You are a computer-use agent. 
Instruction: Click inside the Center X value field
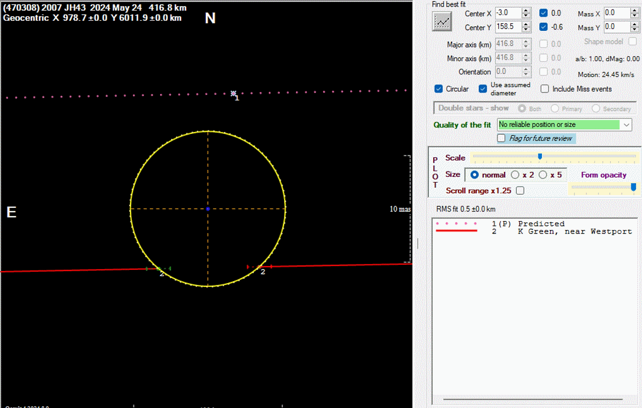(x=508, y=13)
